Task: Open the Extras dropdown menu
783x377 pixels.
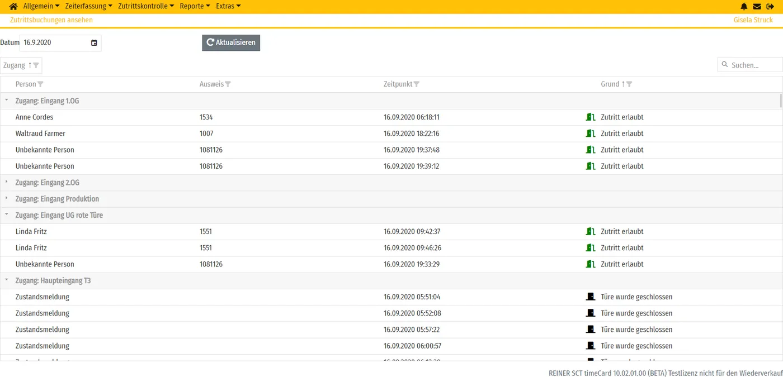Action: coord(228,6)
